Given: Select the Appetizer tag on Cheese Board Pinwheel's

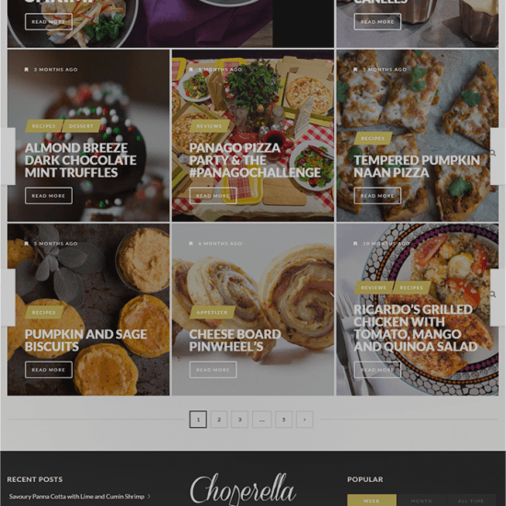Looking at the screenshot, I should pos(212,313).
